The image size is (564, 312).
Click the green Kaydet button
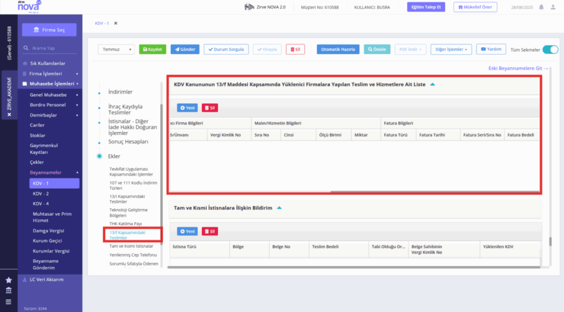coord(153,49)
